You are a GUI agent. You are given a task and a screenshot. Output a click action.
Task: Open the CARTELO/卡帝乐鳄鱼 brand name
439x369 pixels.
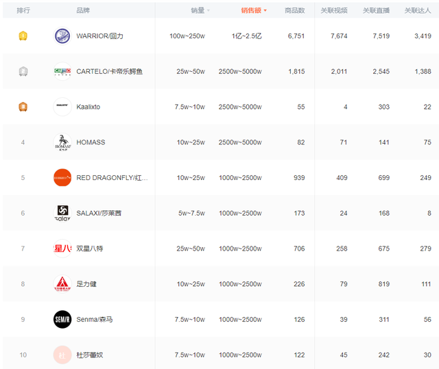[x=110, y=71]
